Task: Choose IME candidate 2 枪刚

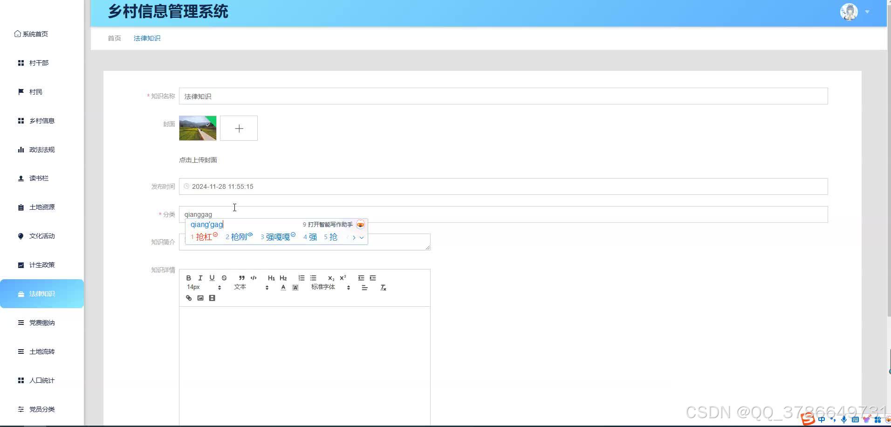Action: click(x=239, y=237)
